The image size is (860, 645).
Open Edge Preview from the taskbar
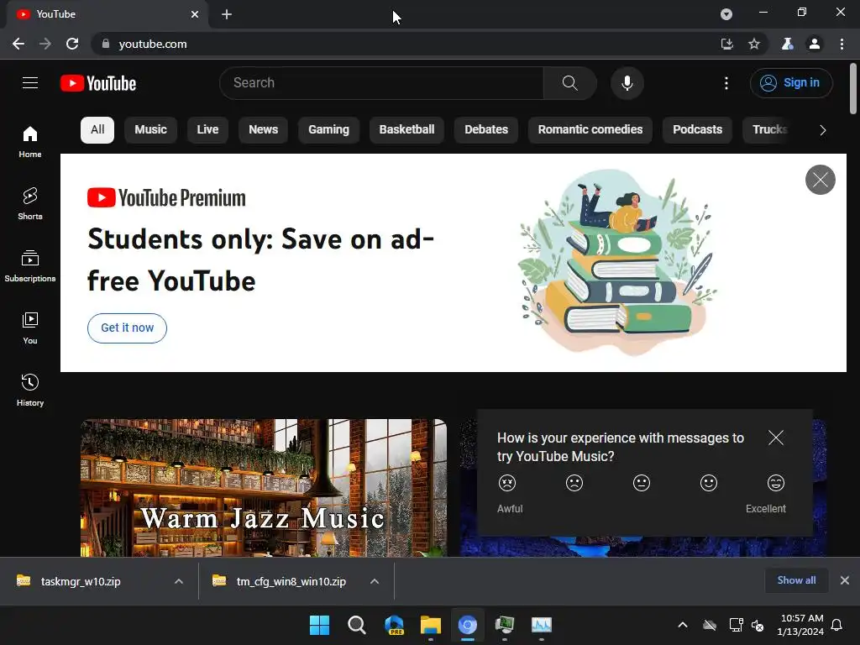click(x=394, y=625)
